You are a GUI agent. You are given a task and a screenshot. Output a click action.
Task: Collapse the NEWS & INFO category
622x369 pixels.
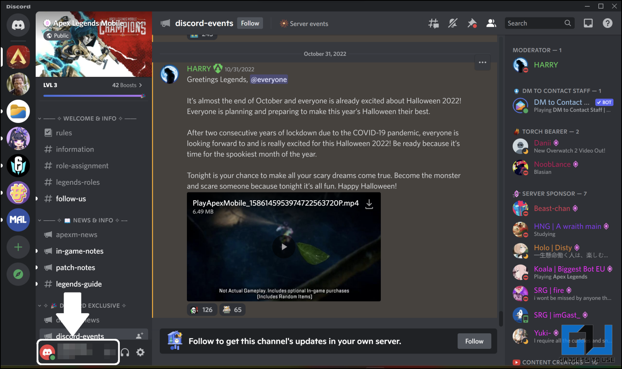click(x=83, y=220)
